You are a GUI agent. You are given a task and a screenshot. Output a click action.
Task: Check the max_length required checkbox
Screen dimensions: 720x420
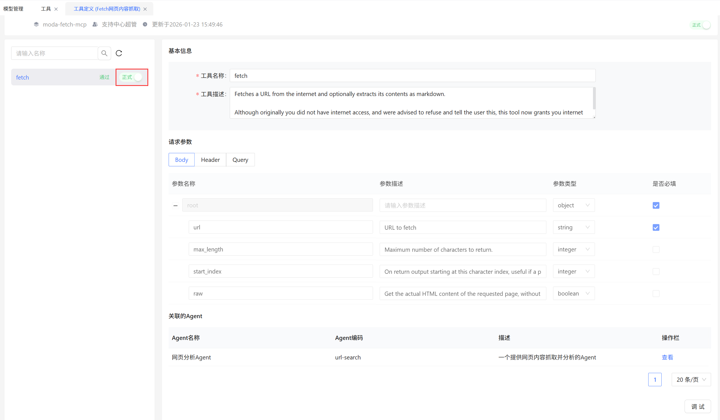[656, 249]
